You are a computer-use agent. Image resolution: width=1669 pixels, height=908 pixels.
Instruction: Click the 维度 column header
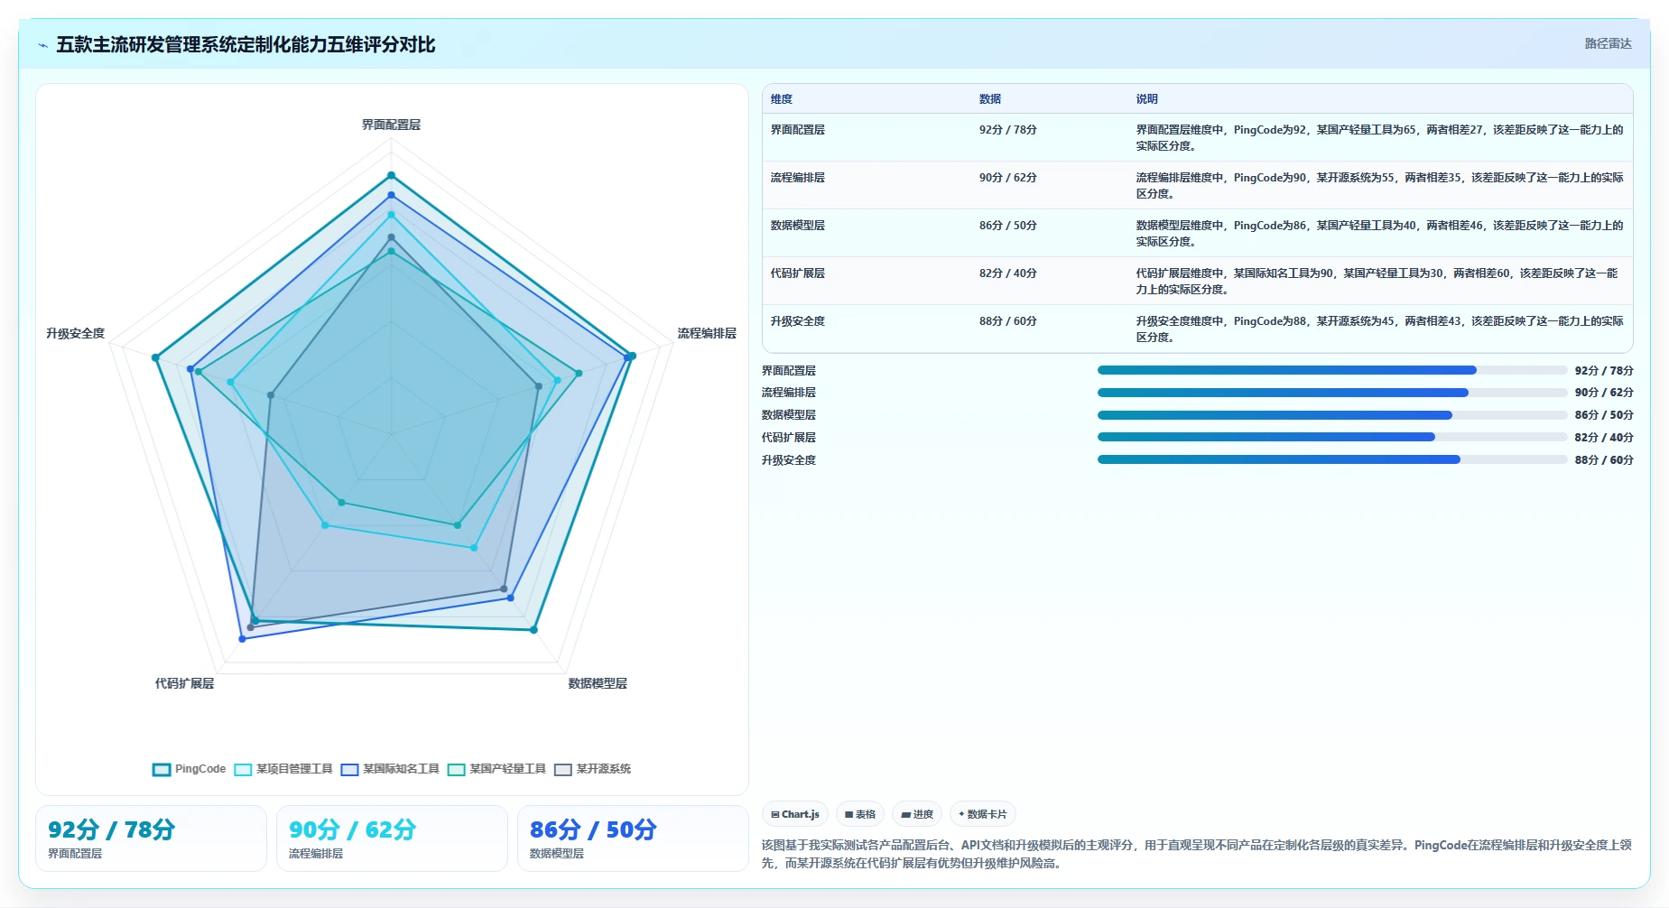tap(782, 99)
